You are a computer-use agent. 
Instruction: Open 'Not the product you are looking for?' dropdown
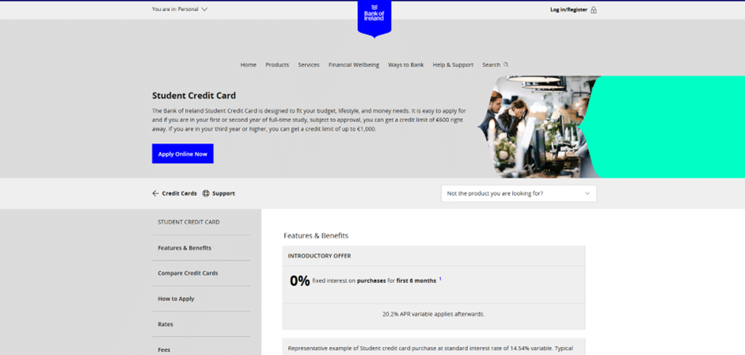(x=518, y=193)
